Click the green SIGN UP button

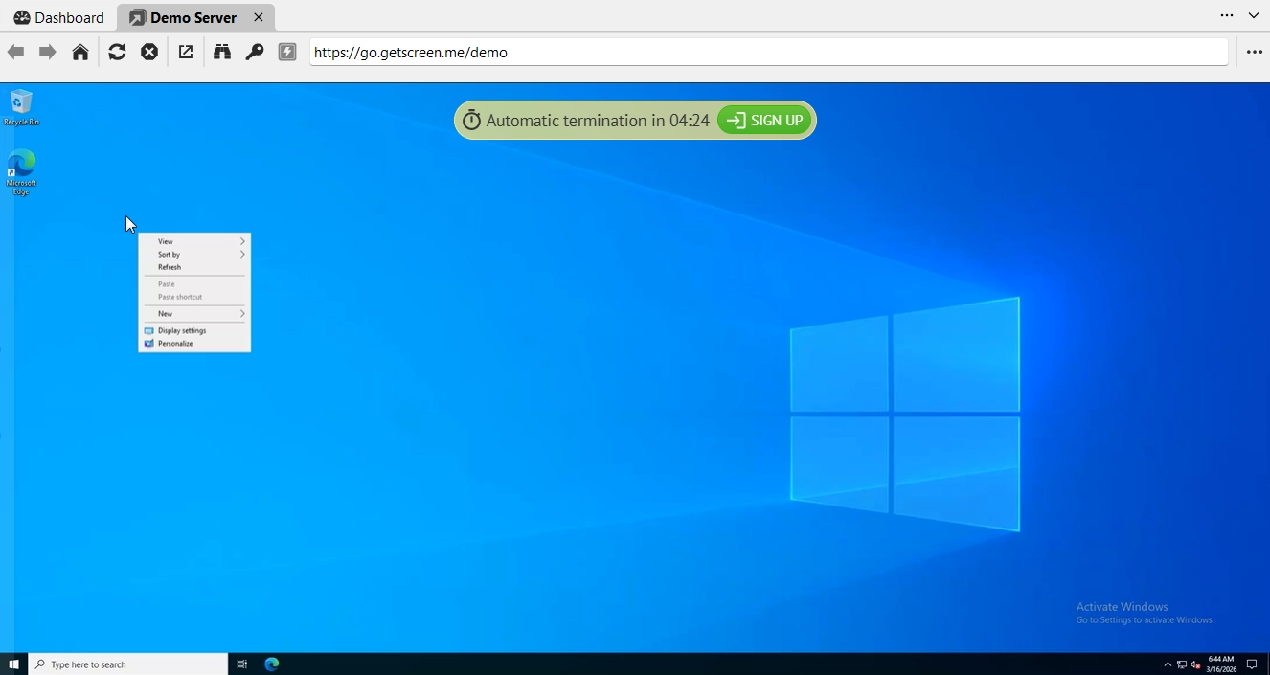tap(765, 121)
